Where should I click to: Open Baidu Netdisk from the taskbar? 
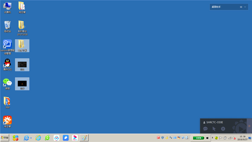point(57,138)
